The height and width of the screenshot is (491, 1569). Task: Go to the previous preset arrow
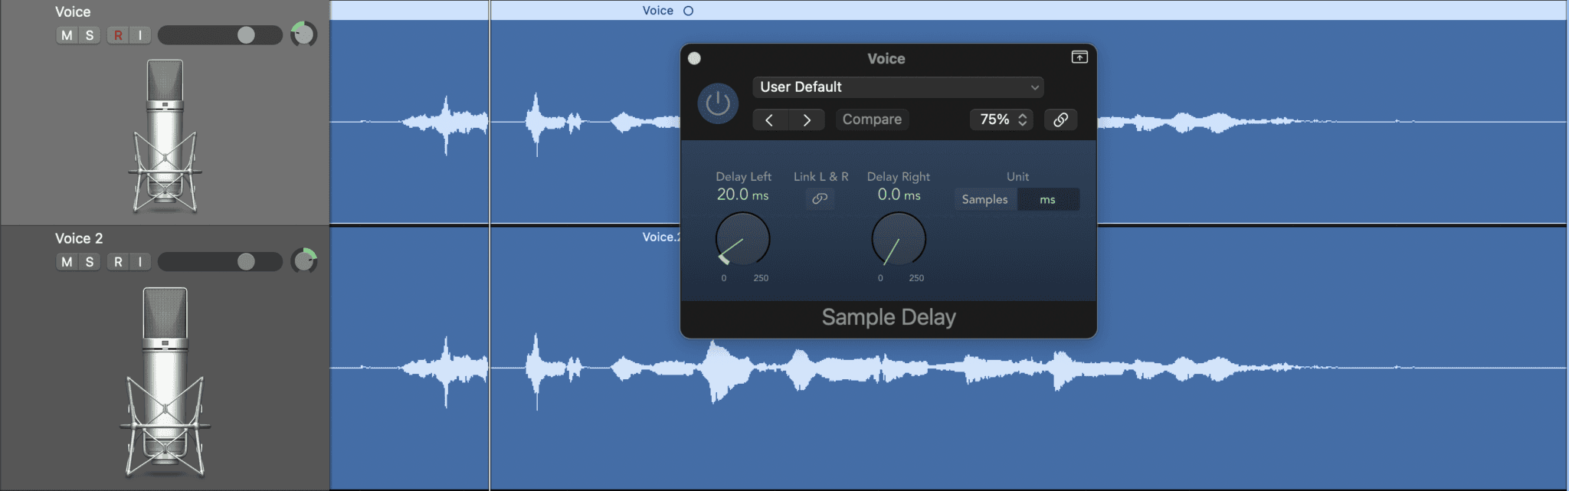[769, 119]
